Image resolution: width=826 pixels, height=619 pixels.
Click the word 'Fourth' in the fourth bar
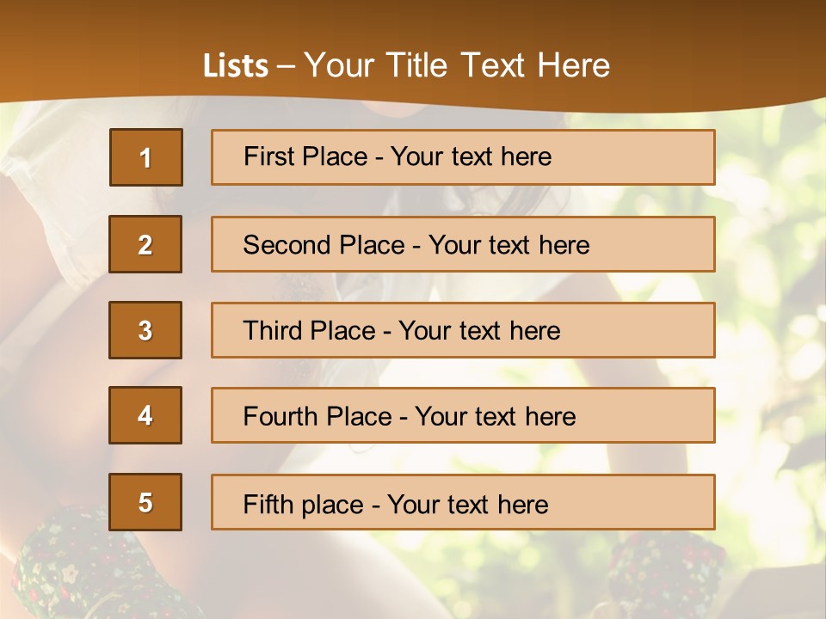coord(280,416)
